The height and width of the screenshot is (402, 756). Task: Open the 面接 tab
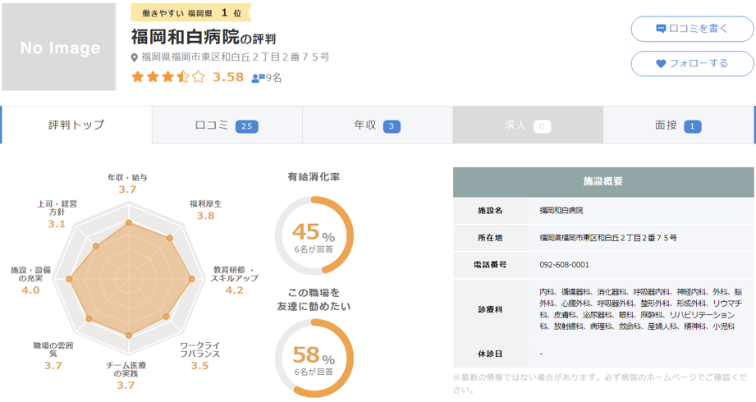(x=678, y=126)
